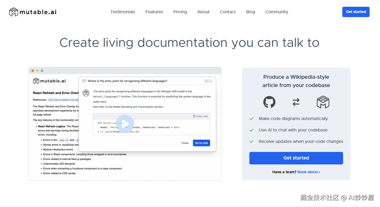Click the header Get started button
380x207 pixels.
356,12
